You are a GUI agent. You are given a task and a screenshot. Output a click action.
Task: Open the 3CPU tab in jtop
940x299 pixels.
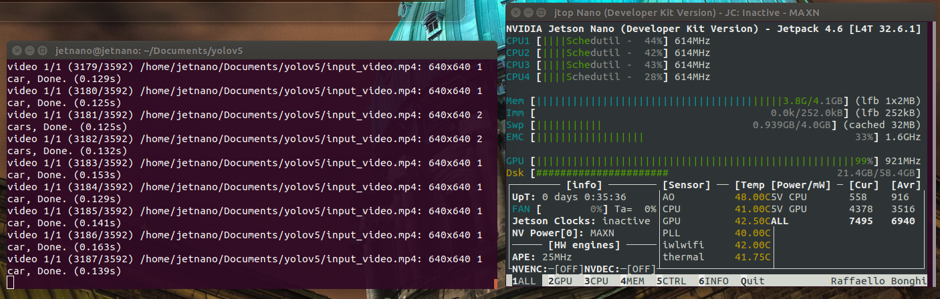pyautogui.click(x=596, y=282)
